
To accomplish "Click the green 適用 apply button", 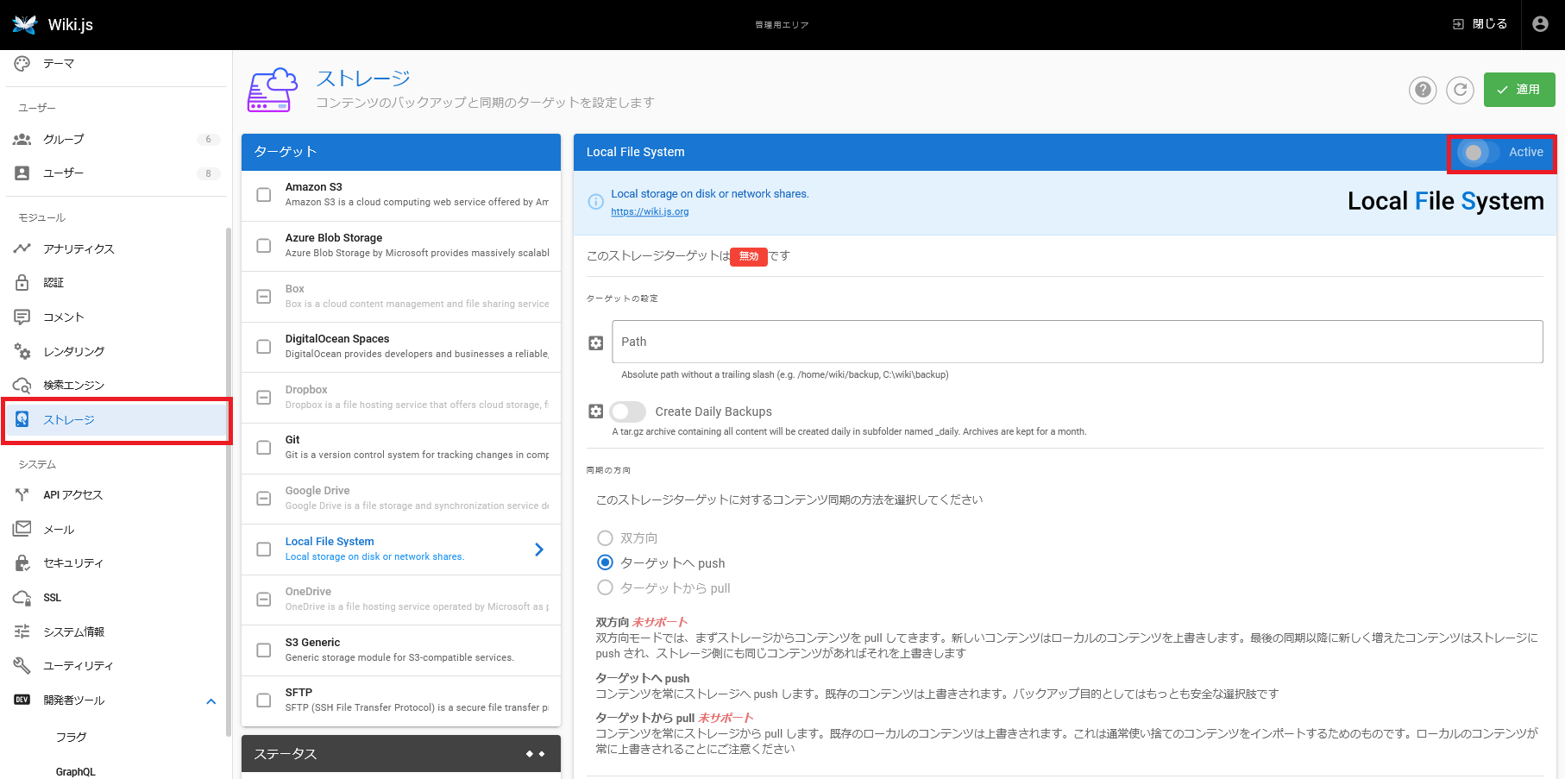I will [x=1519, y=90].
